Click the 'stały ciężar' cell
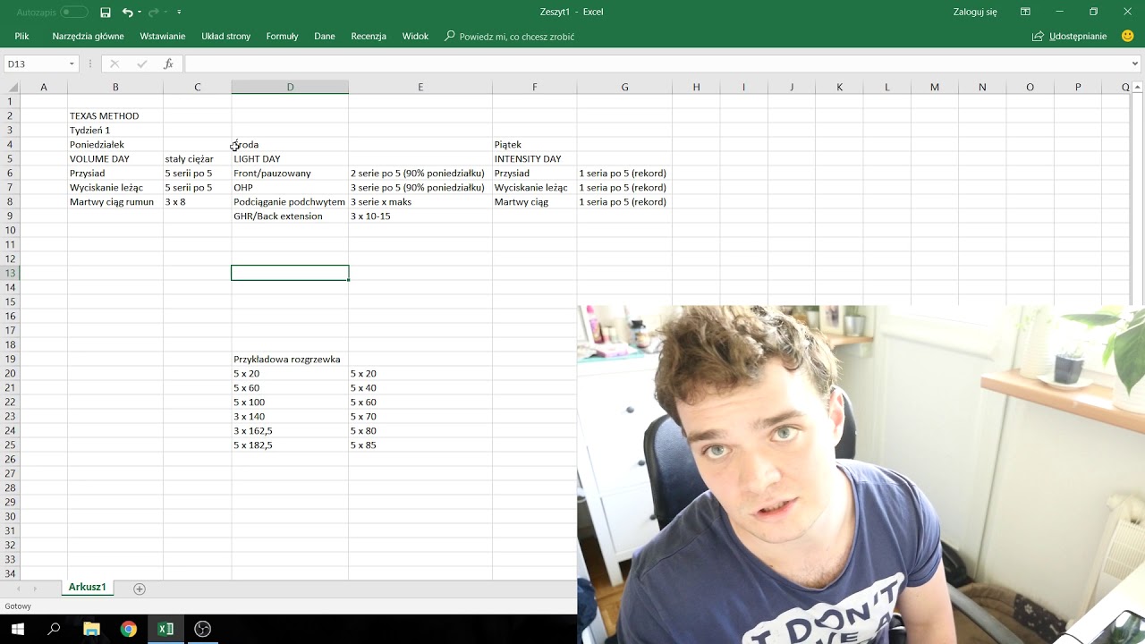 click(x=197, y=158)
